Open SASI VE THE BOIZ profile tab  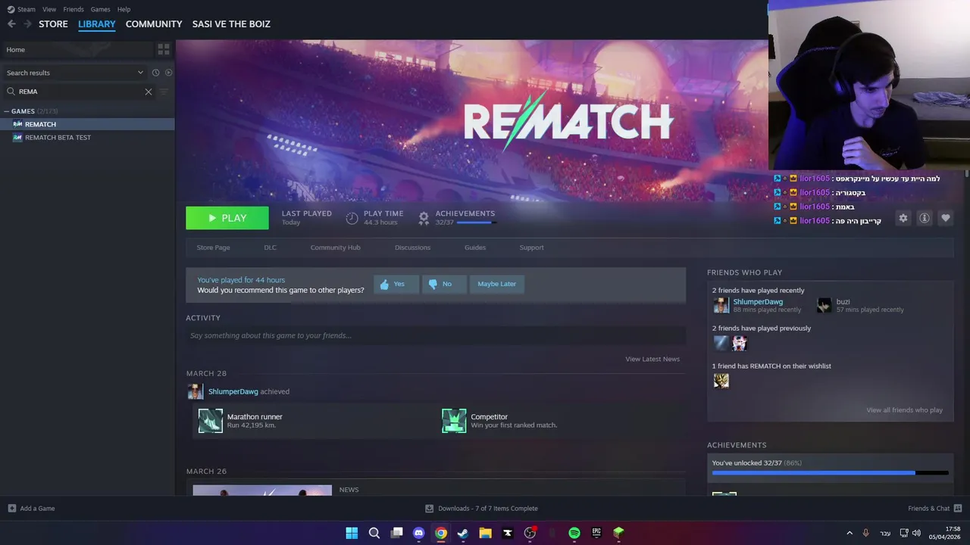pos(231,24)
